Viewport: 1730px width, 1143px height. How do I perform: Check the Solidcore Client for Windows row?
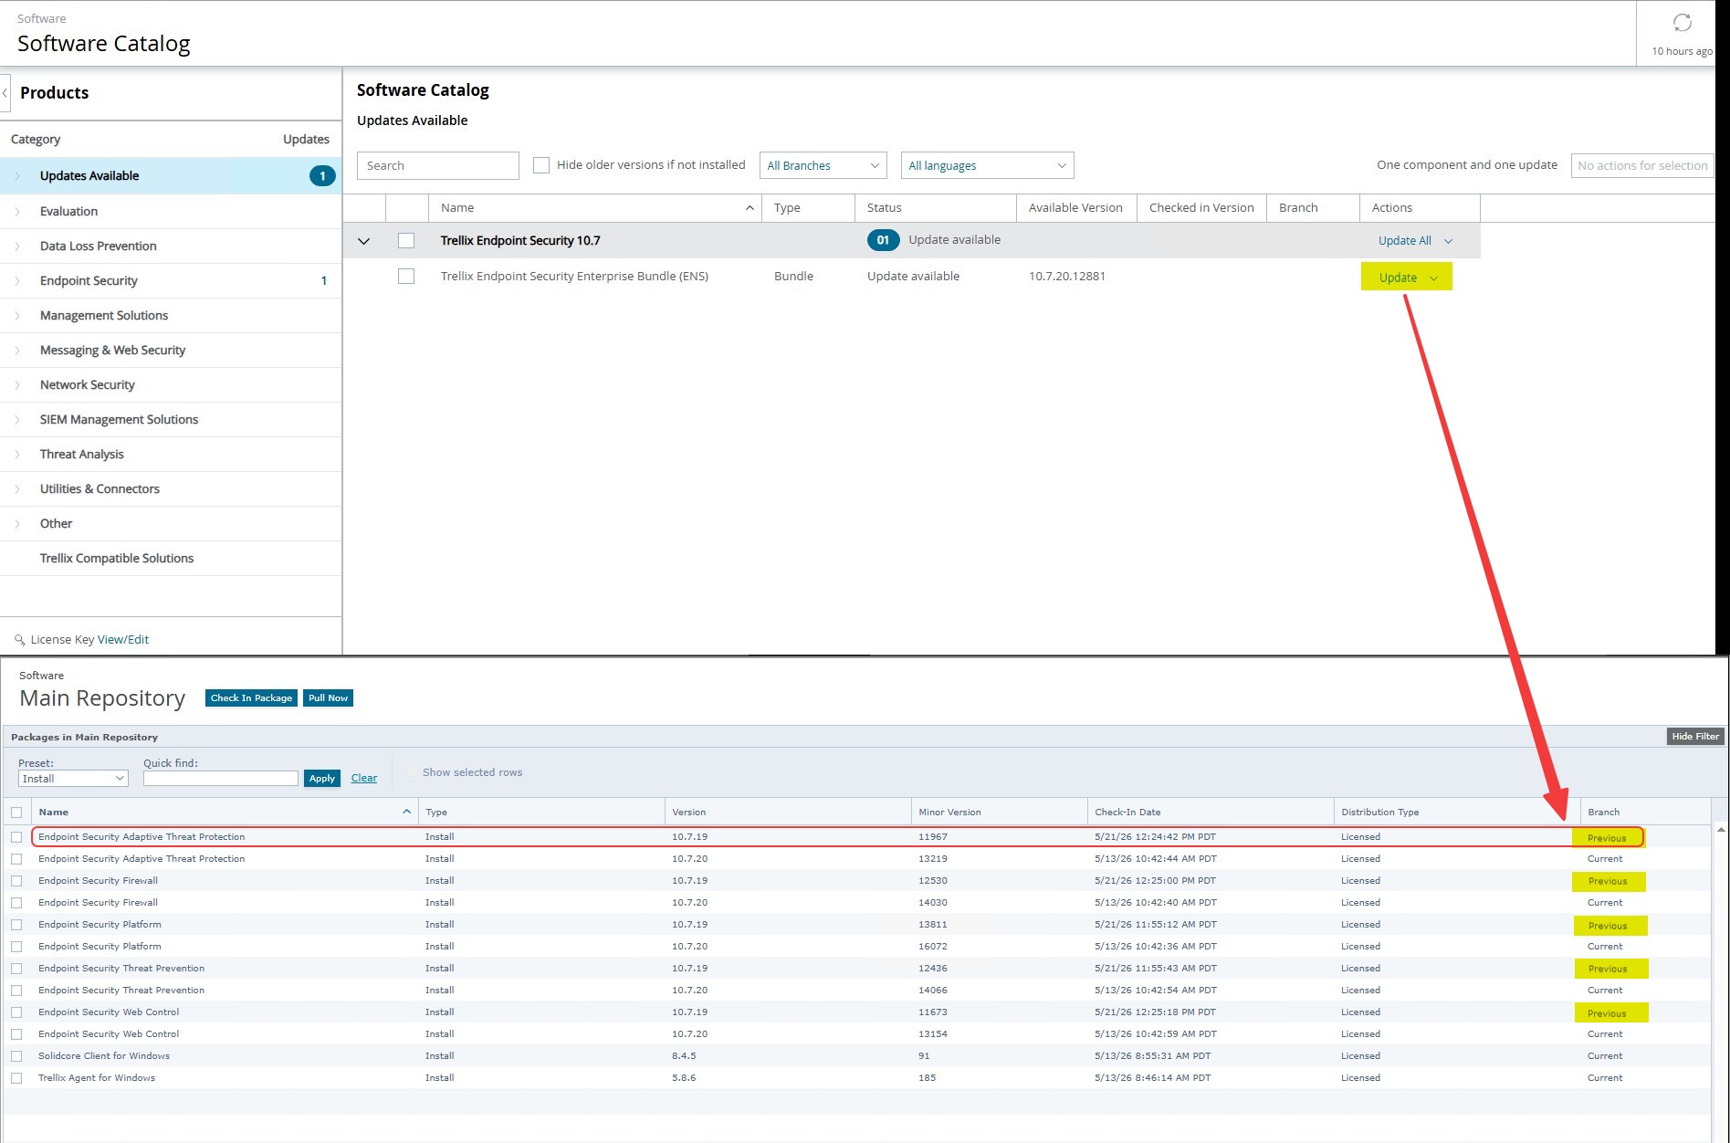pos(16,1056)
